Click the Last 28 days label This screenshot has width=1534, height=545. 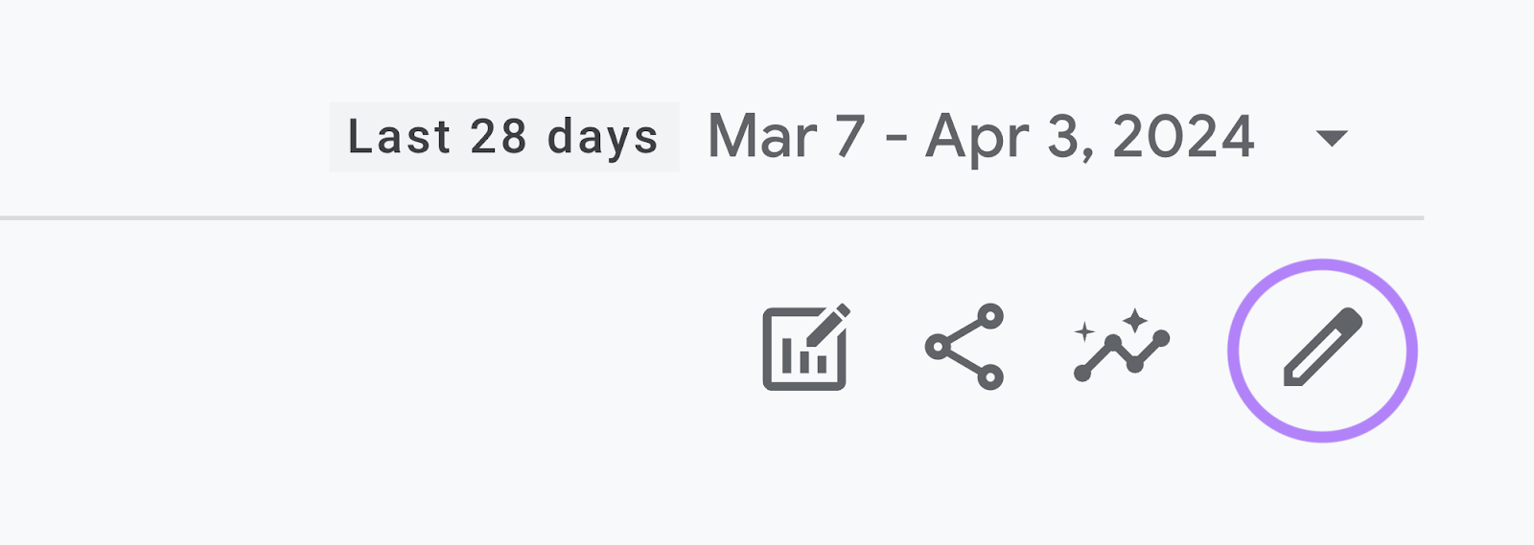point(503,137)
